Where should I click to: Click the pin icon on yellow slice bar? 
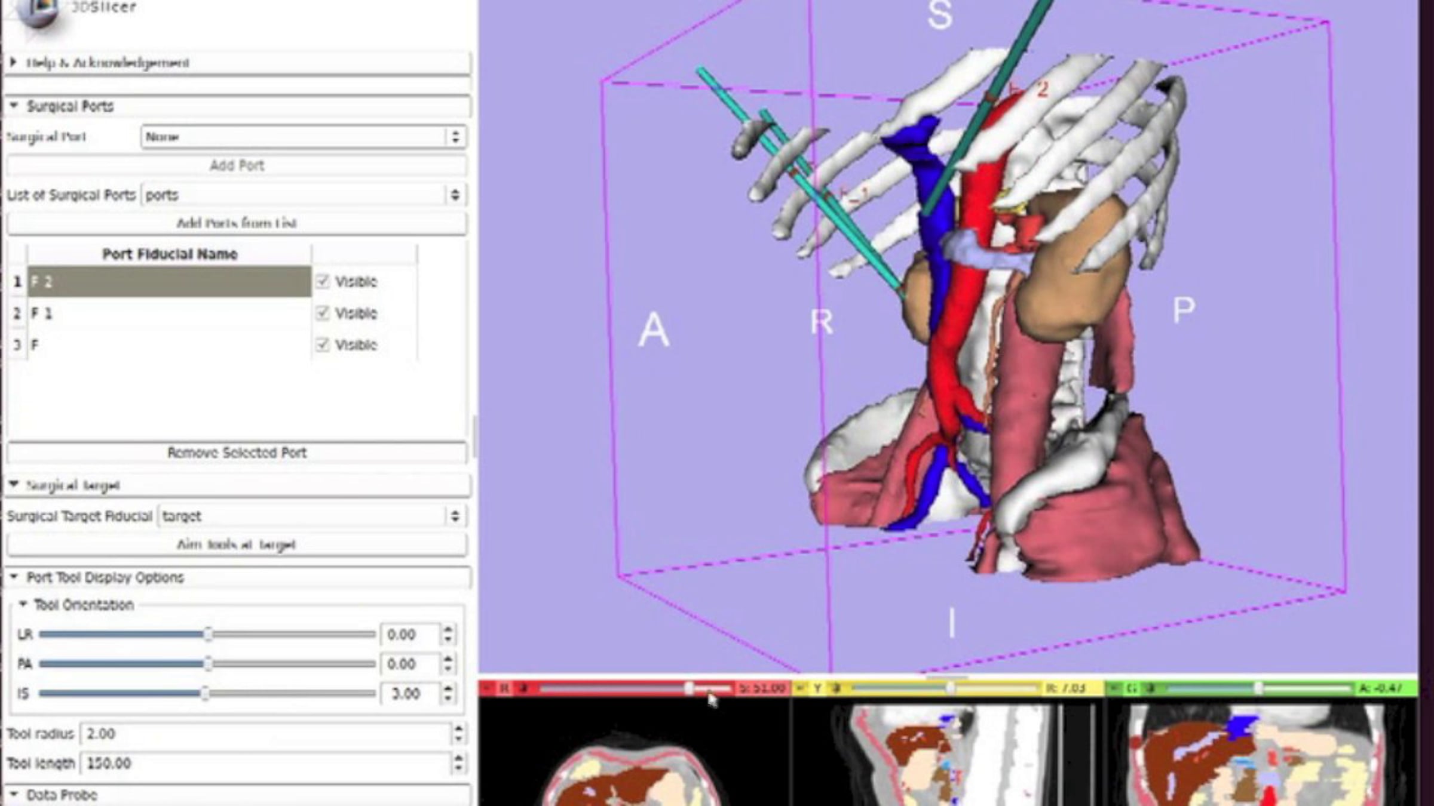point(801,688)
